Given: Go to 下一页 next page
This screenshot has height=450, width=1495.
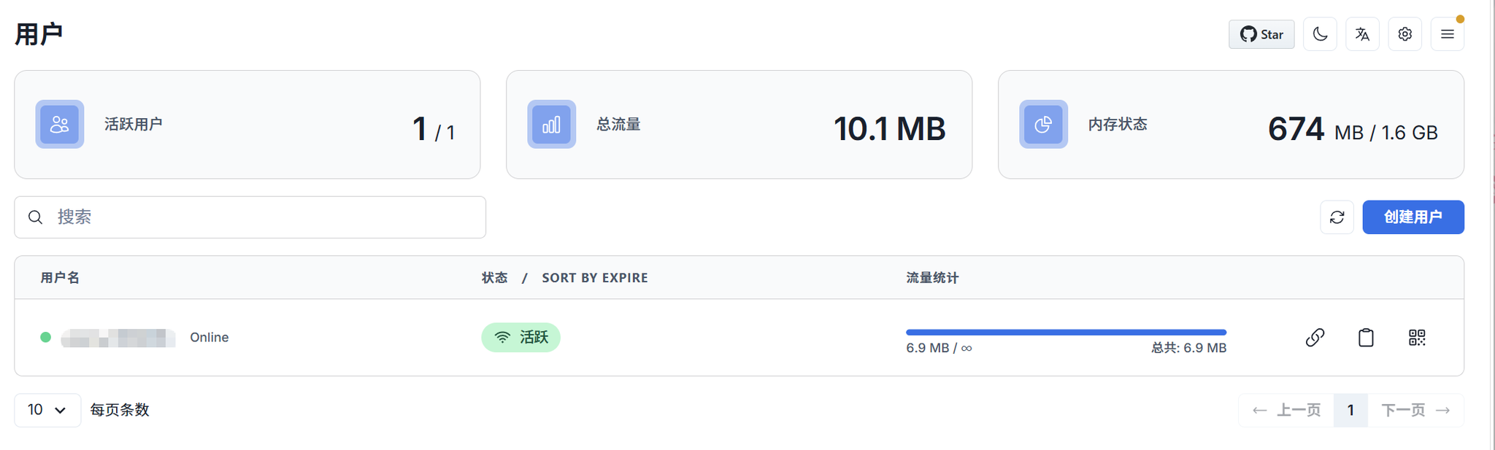Looking at the screenshot, I should [1415, 410].
